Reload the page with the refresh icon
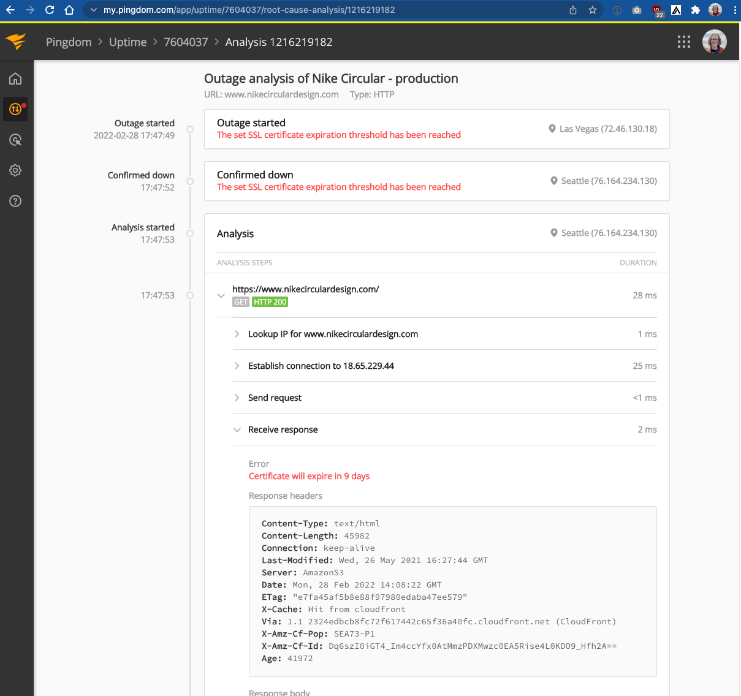The height and width of the screenshot is (696, 741). [50, 10]
